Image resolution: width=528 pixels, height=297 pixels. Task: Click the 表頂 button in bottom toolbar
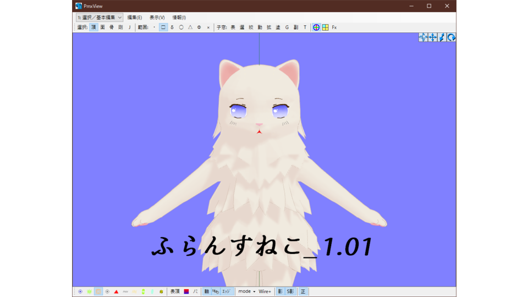[175, 291]
